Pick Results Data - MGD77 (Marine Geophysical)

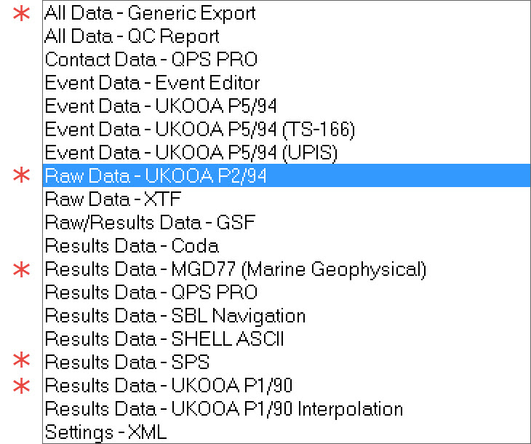point(235,269)
